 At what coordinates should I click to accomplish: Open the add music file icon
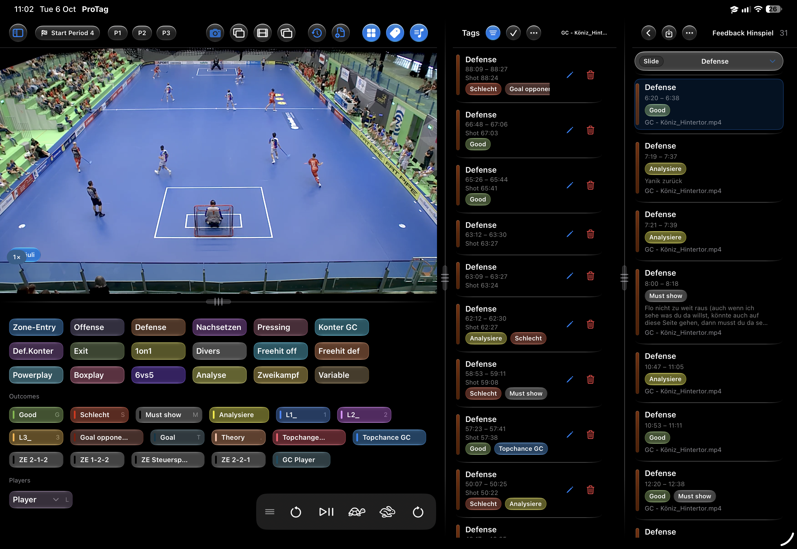[x=340, y=33]
